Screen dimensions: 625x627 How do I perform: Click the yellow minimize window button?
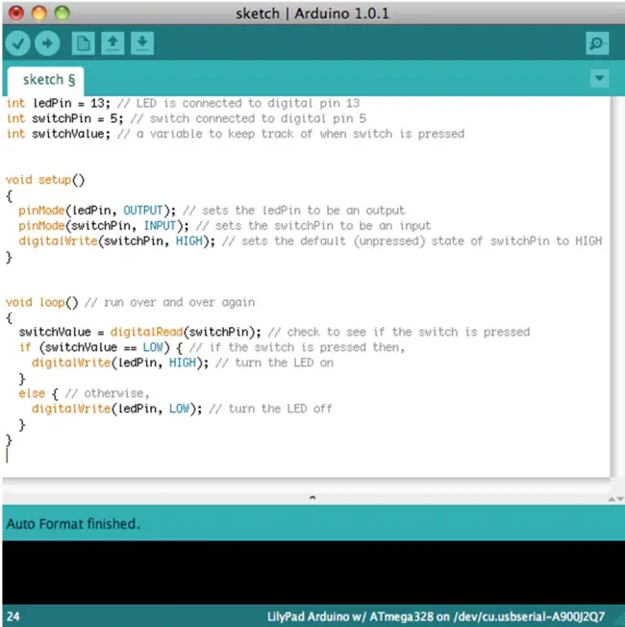point(39,13)
